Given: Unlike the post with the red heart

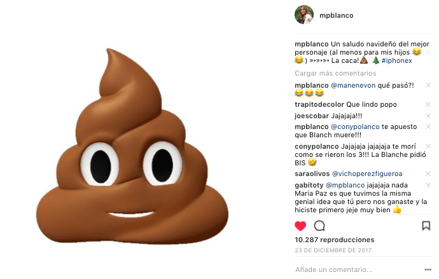Looking at the screenshot, I should 300,226.
